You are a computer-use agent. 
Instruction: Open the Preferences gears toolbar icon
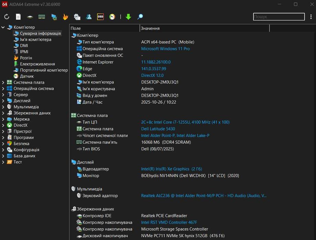[x=77, y=17]
